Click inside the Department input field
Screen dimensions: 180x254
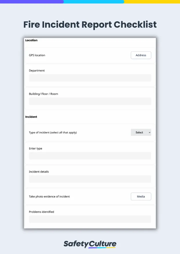90,78
